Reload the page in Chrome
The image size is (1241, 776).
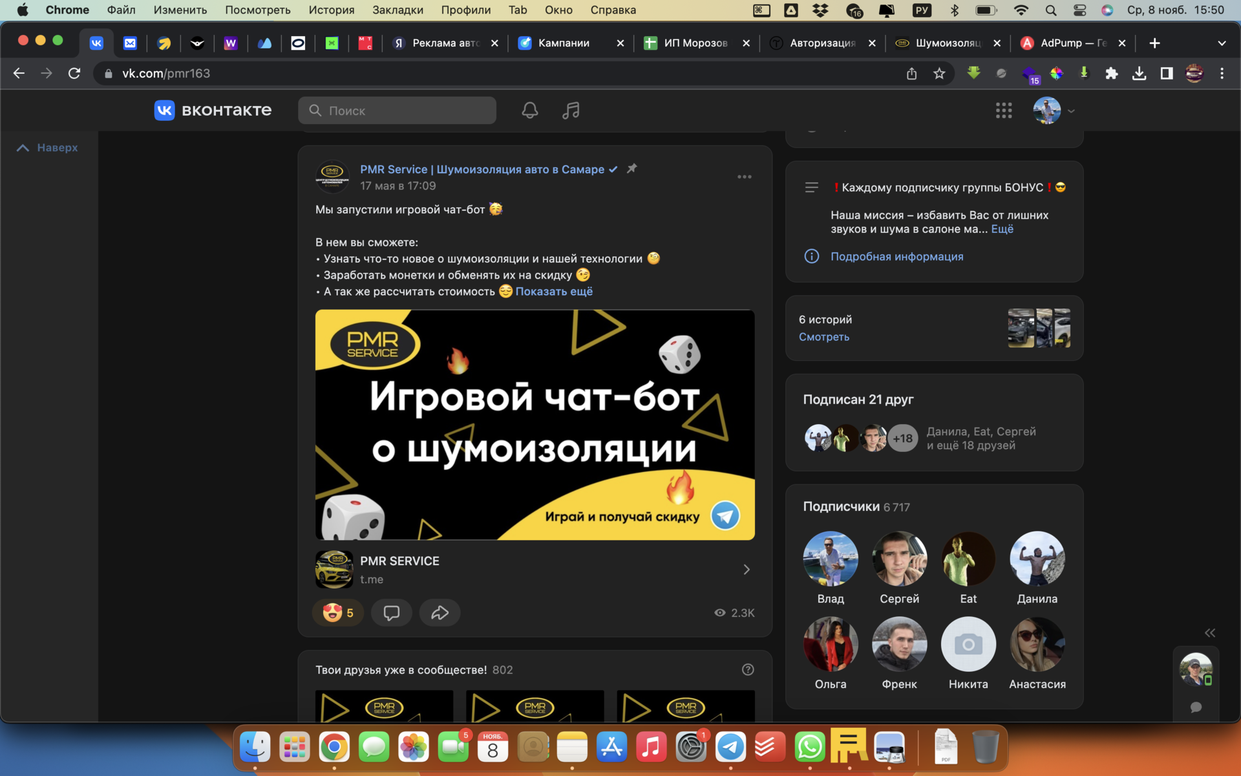(x=74, y=74)
